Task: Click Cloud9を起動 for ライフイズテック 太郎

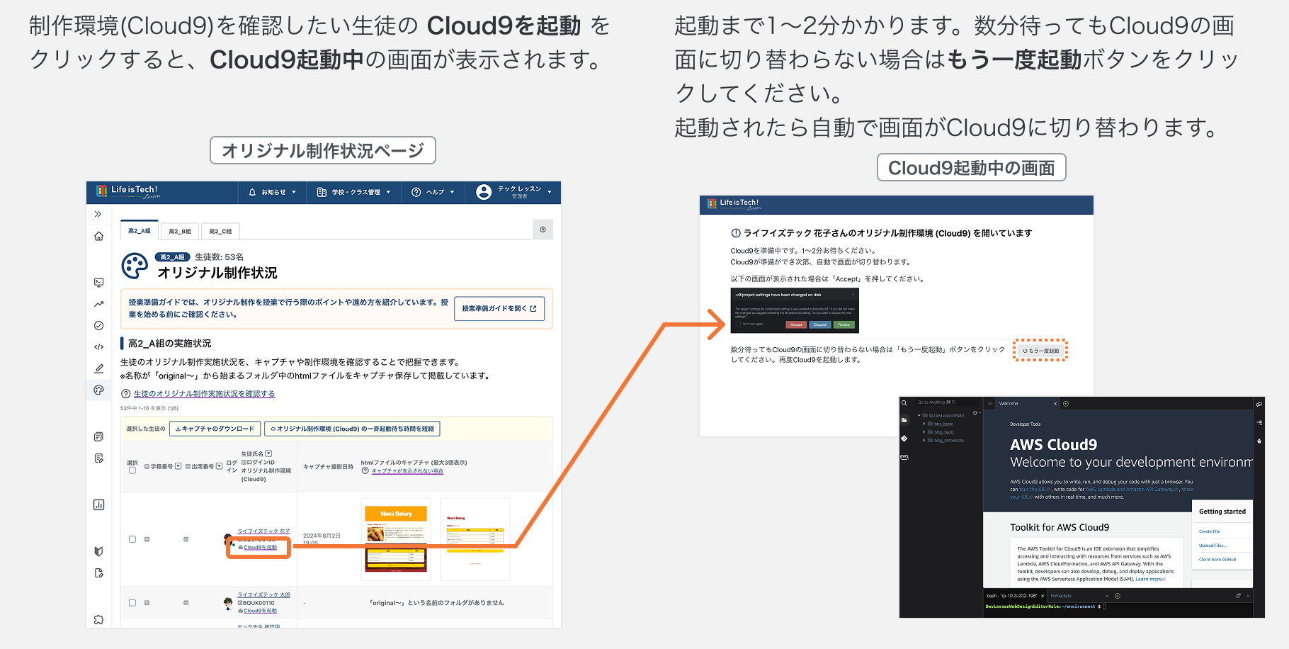Action: (260, 611)
